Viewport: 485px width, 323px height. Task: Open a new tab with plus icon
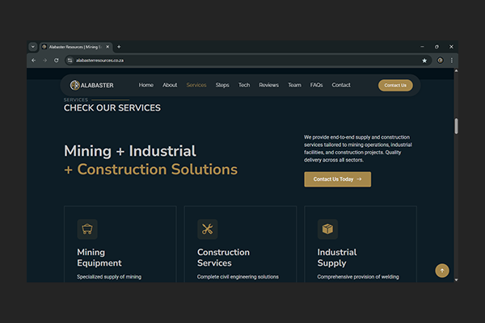119,47
